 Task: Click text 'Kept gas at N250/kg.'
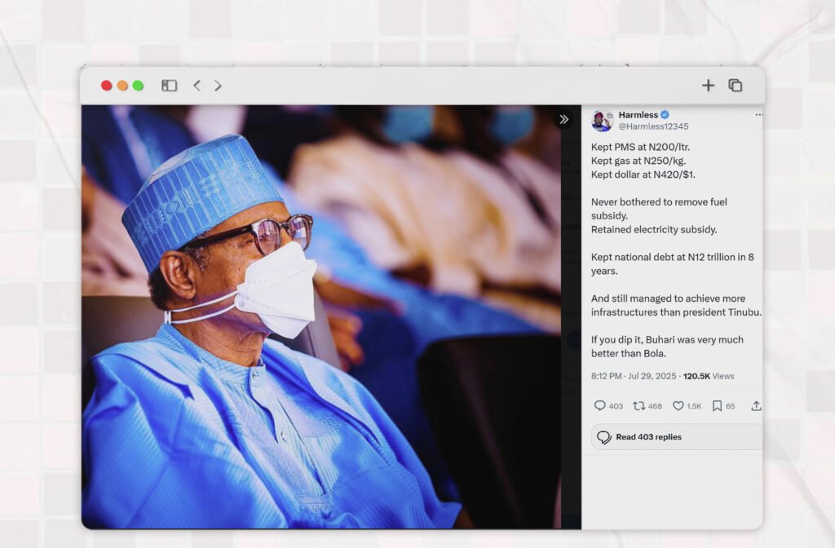(x=638, y=161)
